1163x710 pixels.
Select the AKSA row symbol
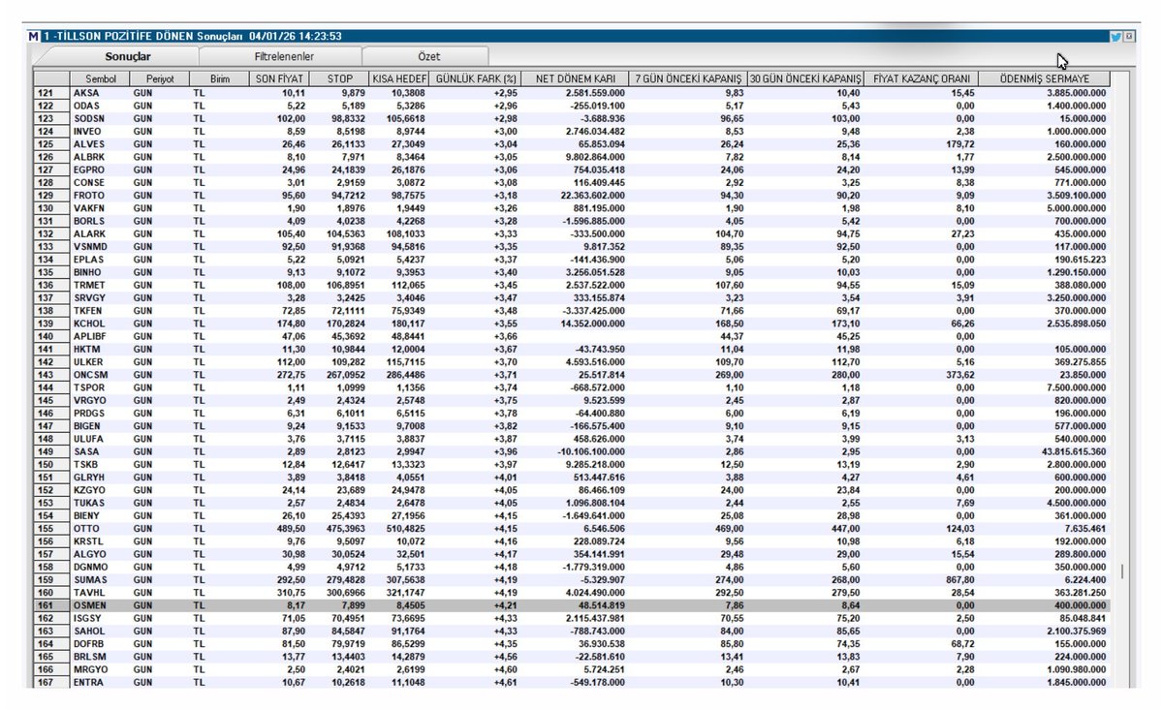tap(85, 92)
